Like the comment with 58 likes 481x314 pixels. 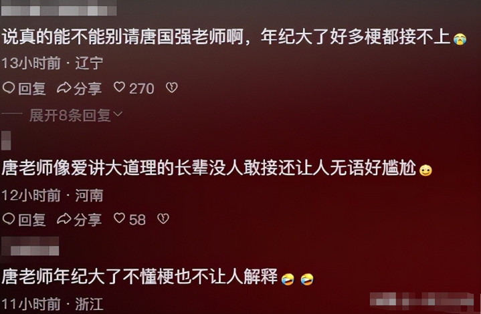119,218
